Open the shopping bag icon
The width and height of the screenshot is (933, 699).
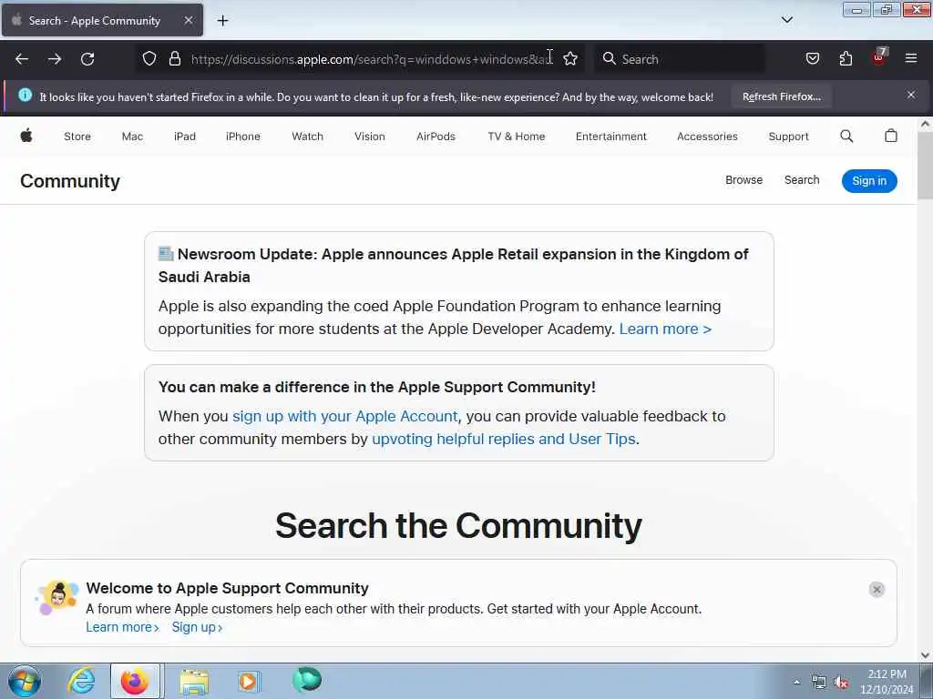point(890,136)
